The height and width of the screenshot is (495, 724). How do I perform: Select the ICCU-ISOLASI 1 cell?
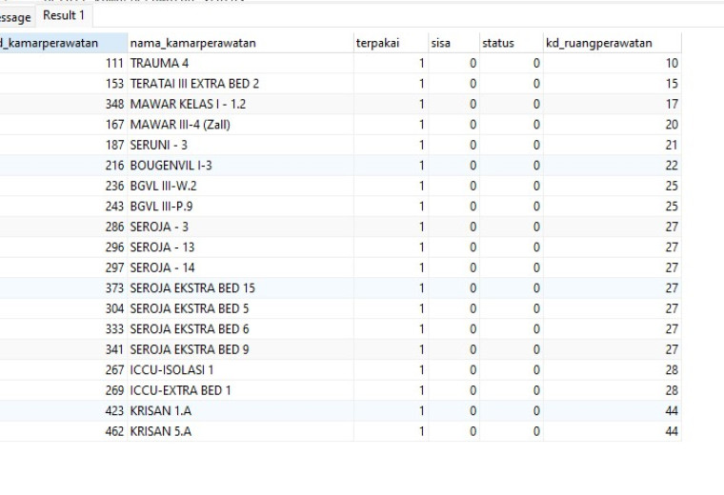pos(240,370)
